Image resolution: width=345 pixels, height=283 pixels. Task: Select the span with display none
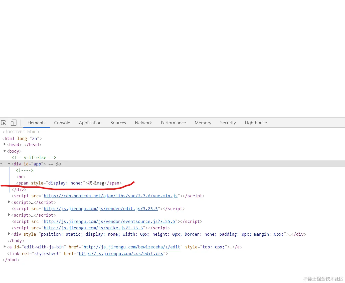click(x=69, y=183)
